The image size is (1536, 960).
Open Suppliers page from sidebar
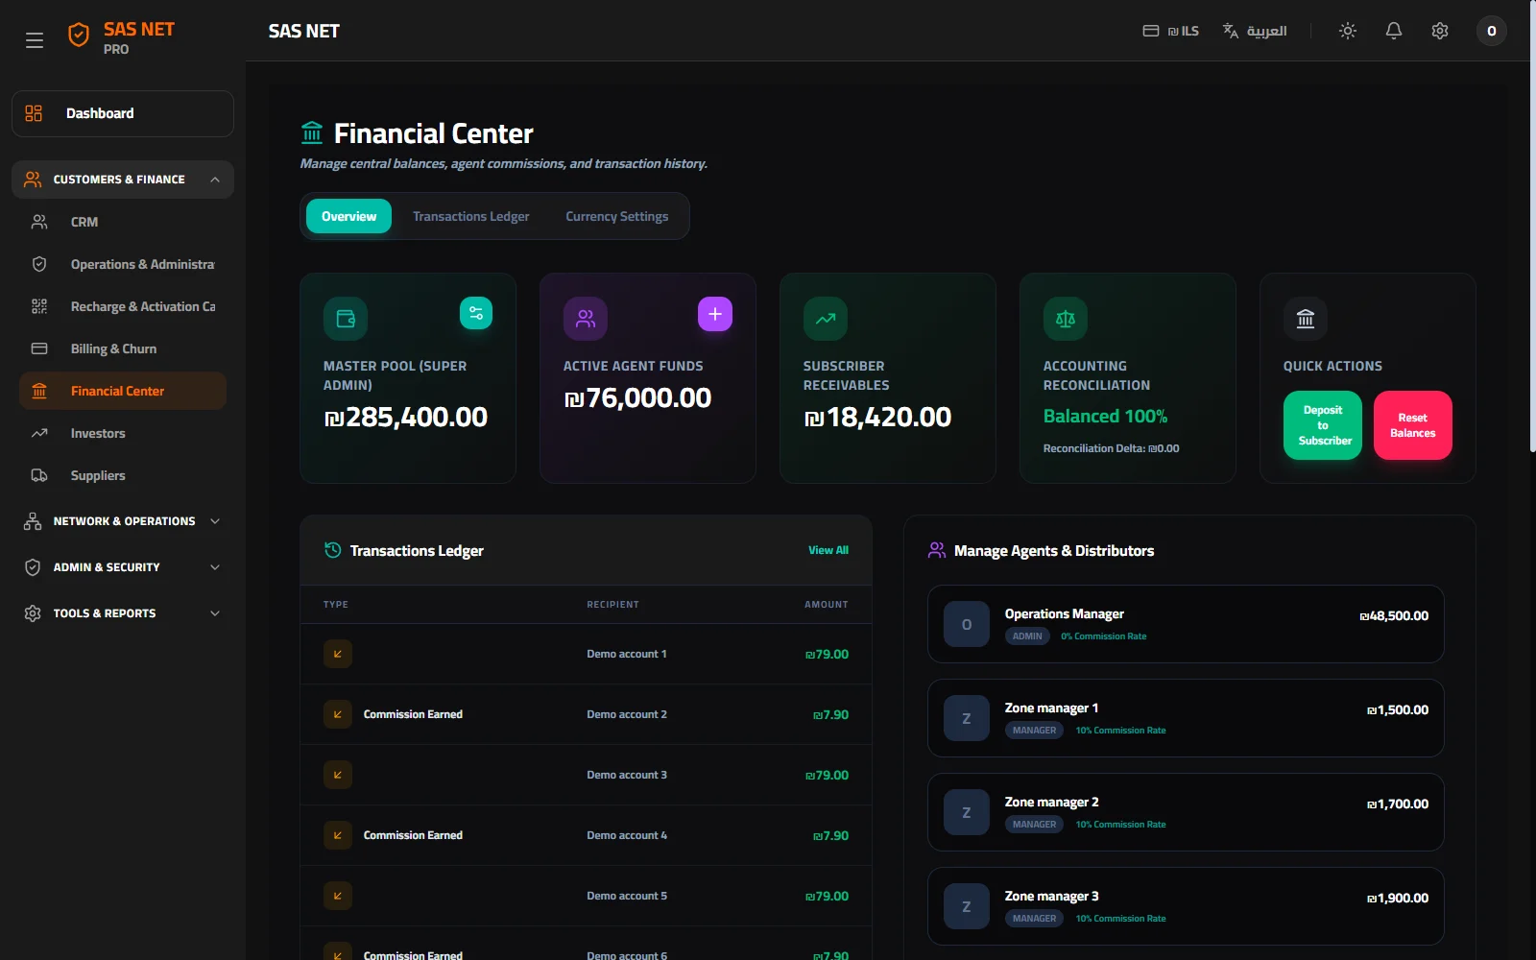[x=123, y=475]
